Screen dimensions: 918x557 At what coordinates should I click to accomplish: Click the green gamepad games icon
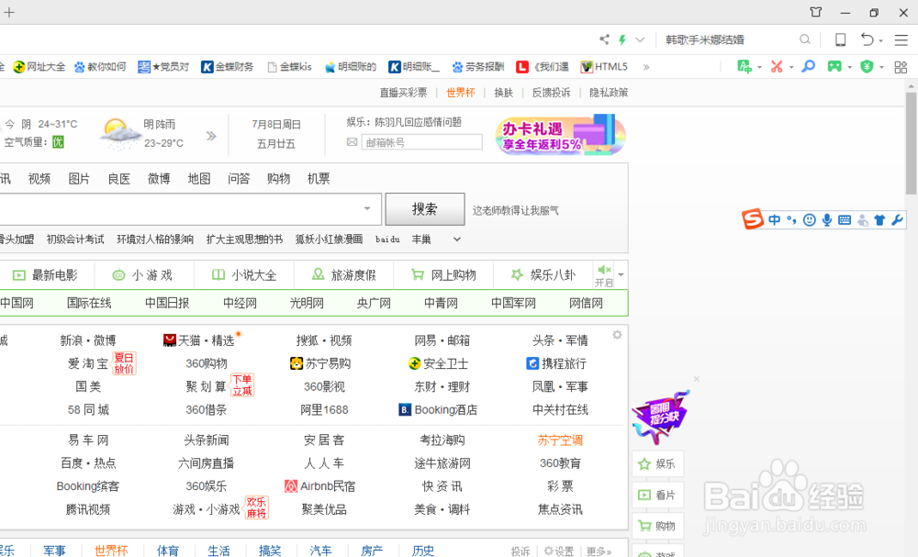tap(834, 67)
